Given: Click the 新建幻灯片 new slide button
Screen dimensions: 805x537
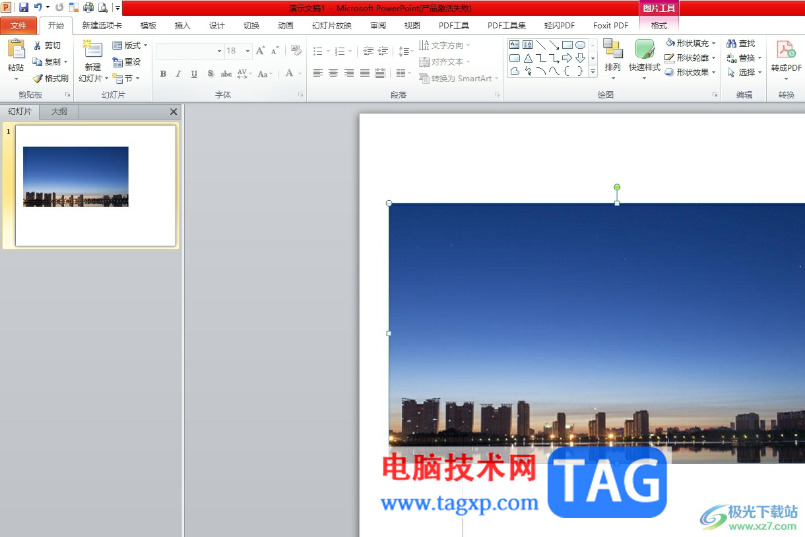Looking at the screenshot, I should click(93, 61).
